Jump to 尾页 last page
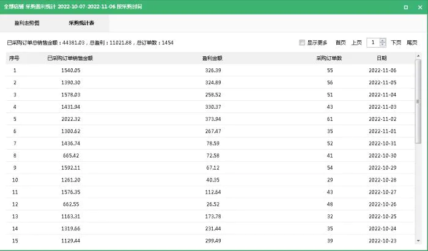The width and height of the screenshot is (428, 251). pyautogui.click(x=412, y=43)
